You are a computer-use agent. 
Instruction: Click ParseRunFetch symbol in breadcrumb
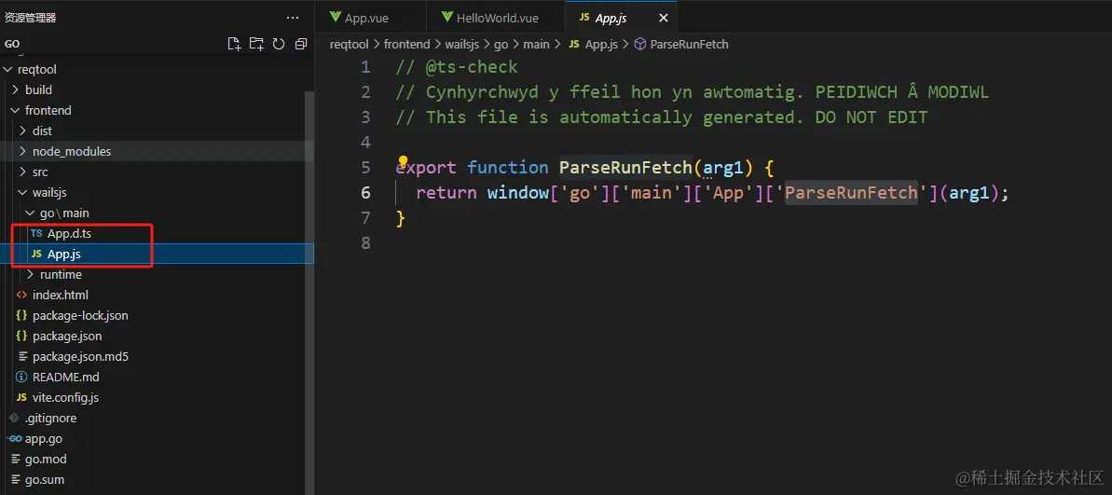(690, 44)
